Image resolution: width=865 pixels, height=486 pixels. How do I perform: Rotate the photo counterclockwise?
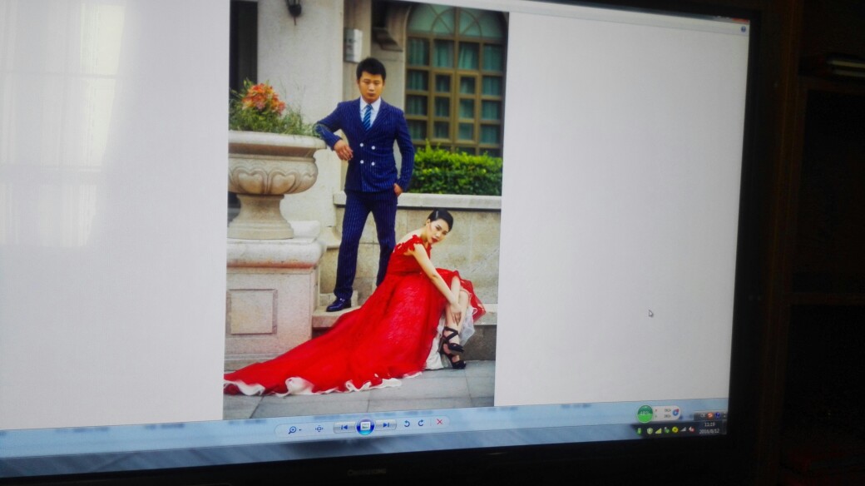(x=407, y=424)
